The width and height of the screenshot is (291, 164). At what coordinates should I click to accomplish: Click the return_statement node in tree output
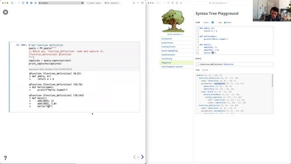(x=212, y=94)
